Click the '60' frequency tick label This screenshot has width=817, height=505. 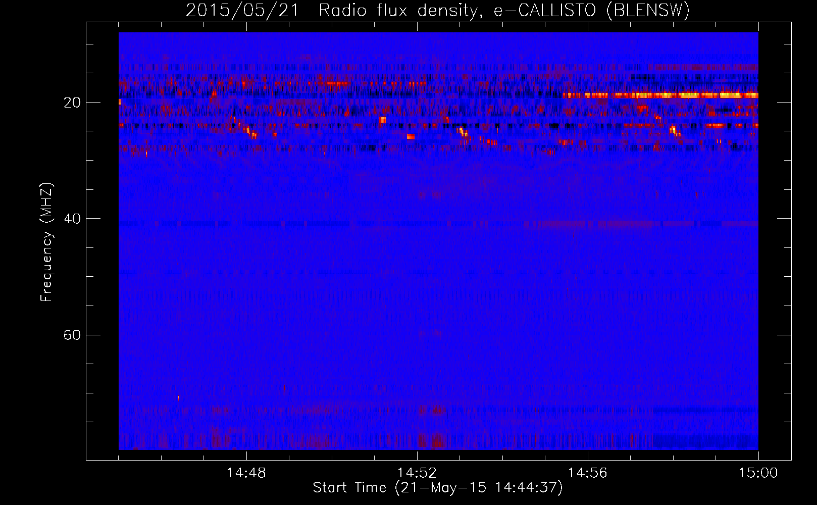pos(72,335)
